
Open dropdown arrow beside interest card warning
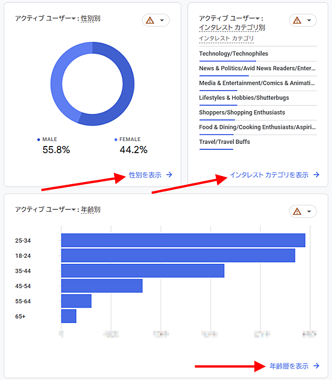coord(309,20)
